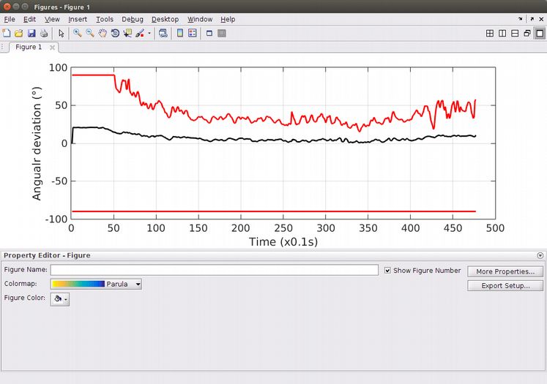
Task: Click the Save Figure floppy disk icon
Action: click(31, 33)
